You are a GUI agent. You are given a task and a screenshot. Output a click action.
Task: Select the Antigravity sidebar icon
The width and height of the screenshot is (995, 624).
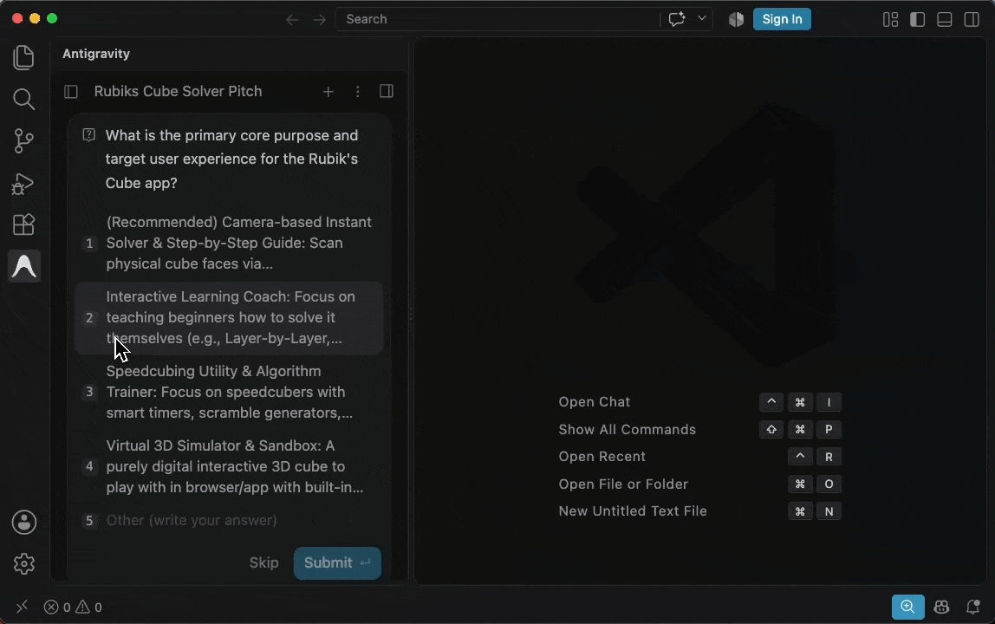pyautogui.click(x=24, y=266)
